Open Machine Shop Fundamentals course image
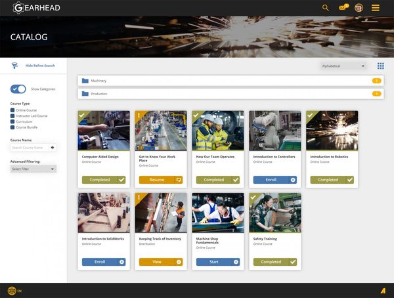The height and width of the screenshot is (298, 394). tap(218, 213)
